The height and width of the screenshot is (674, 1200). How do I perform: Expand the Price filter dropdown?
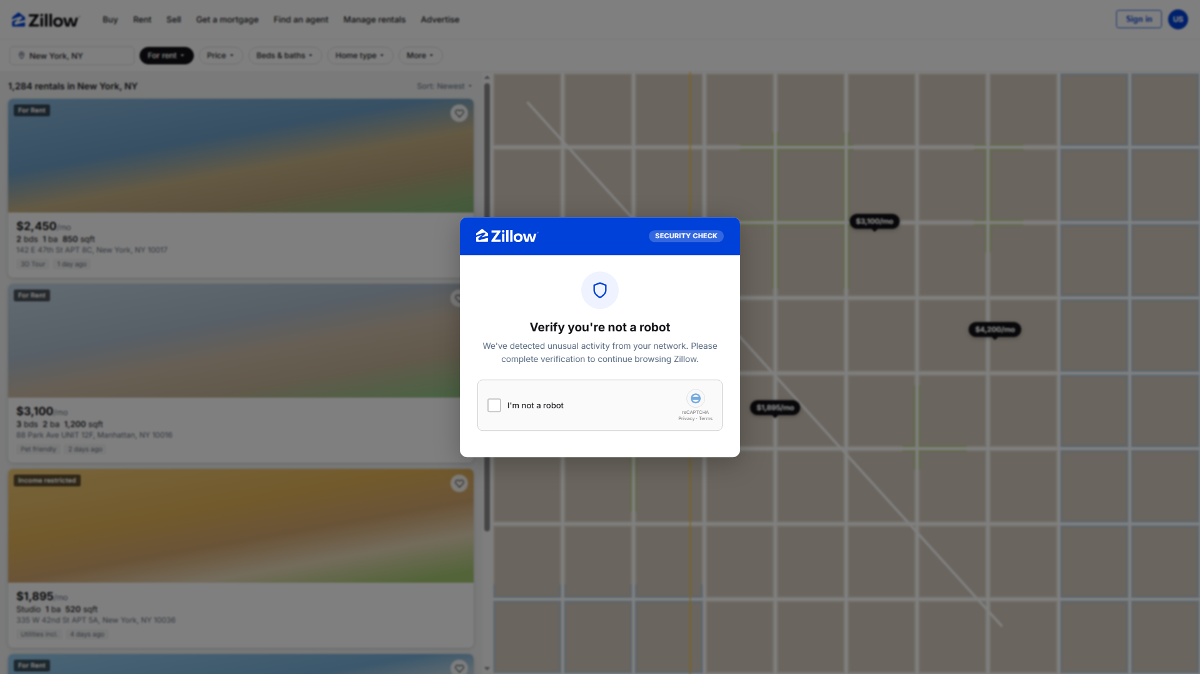coord(220,56)
